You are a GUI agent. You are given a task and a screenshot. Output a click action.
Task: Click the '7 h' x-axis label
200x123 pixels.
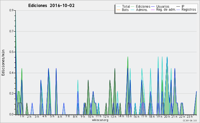67,116
